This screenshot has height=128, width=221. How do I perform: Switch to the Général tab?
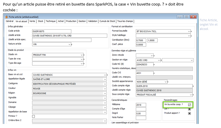click(10, 21)
